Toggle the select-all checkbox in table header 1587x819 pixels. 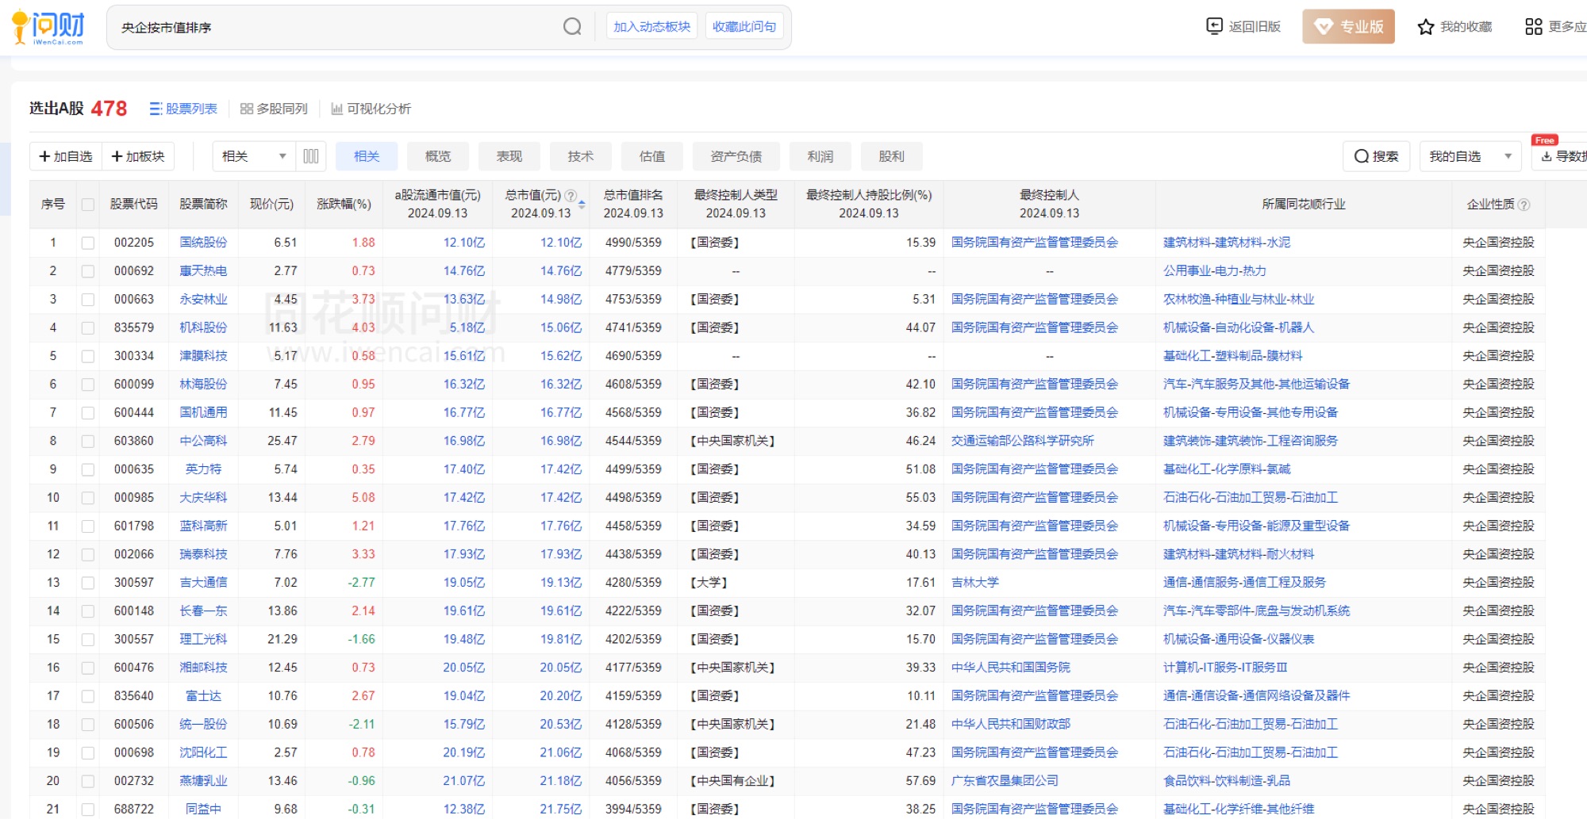88,205
